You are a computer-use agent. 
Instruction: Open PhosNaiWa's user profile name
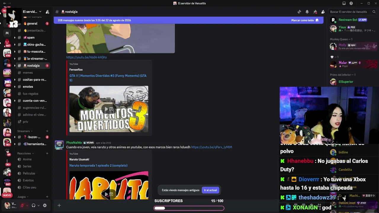(74, 143)
